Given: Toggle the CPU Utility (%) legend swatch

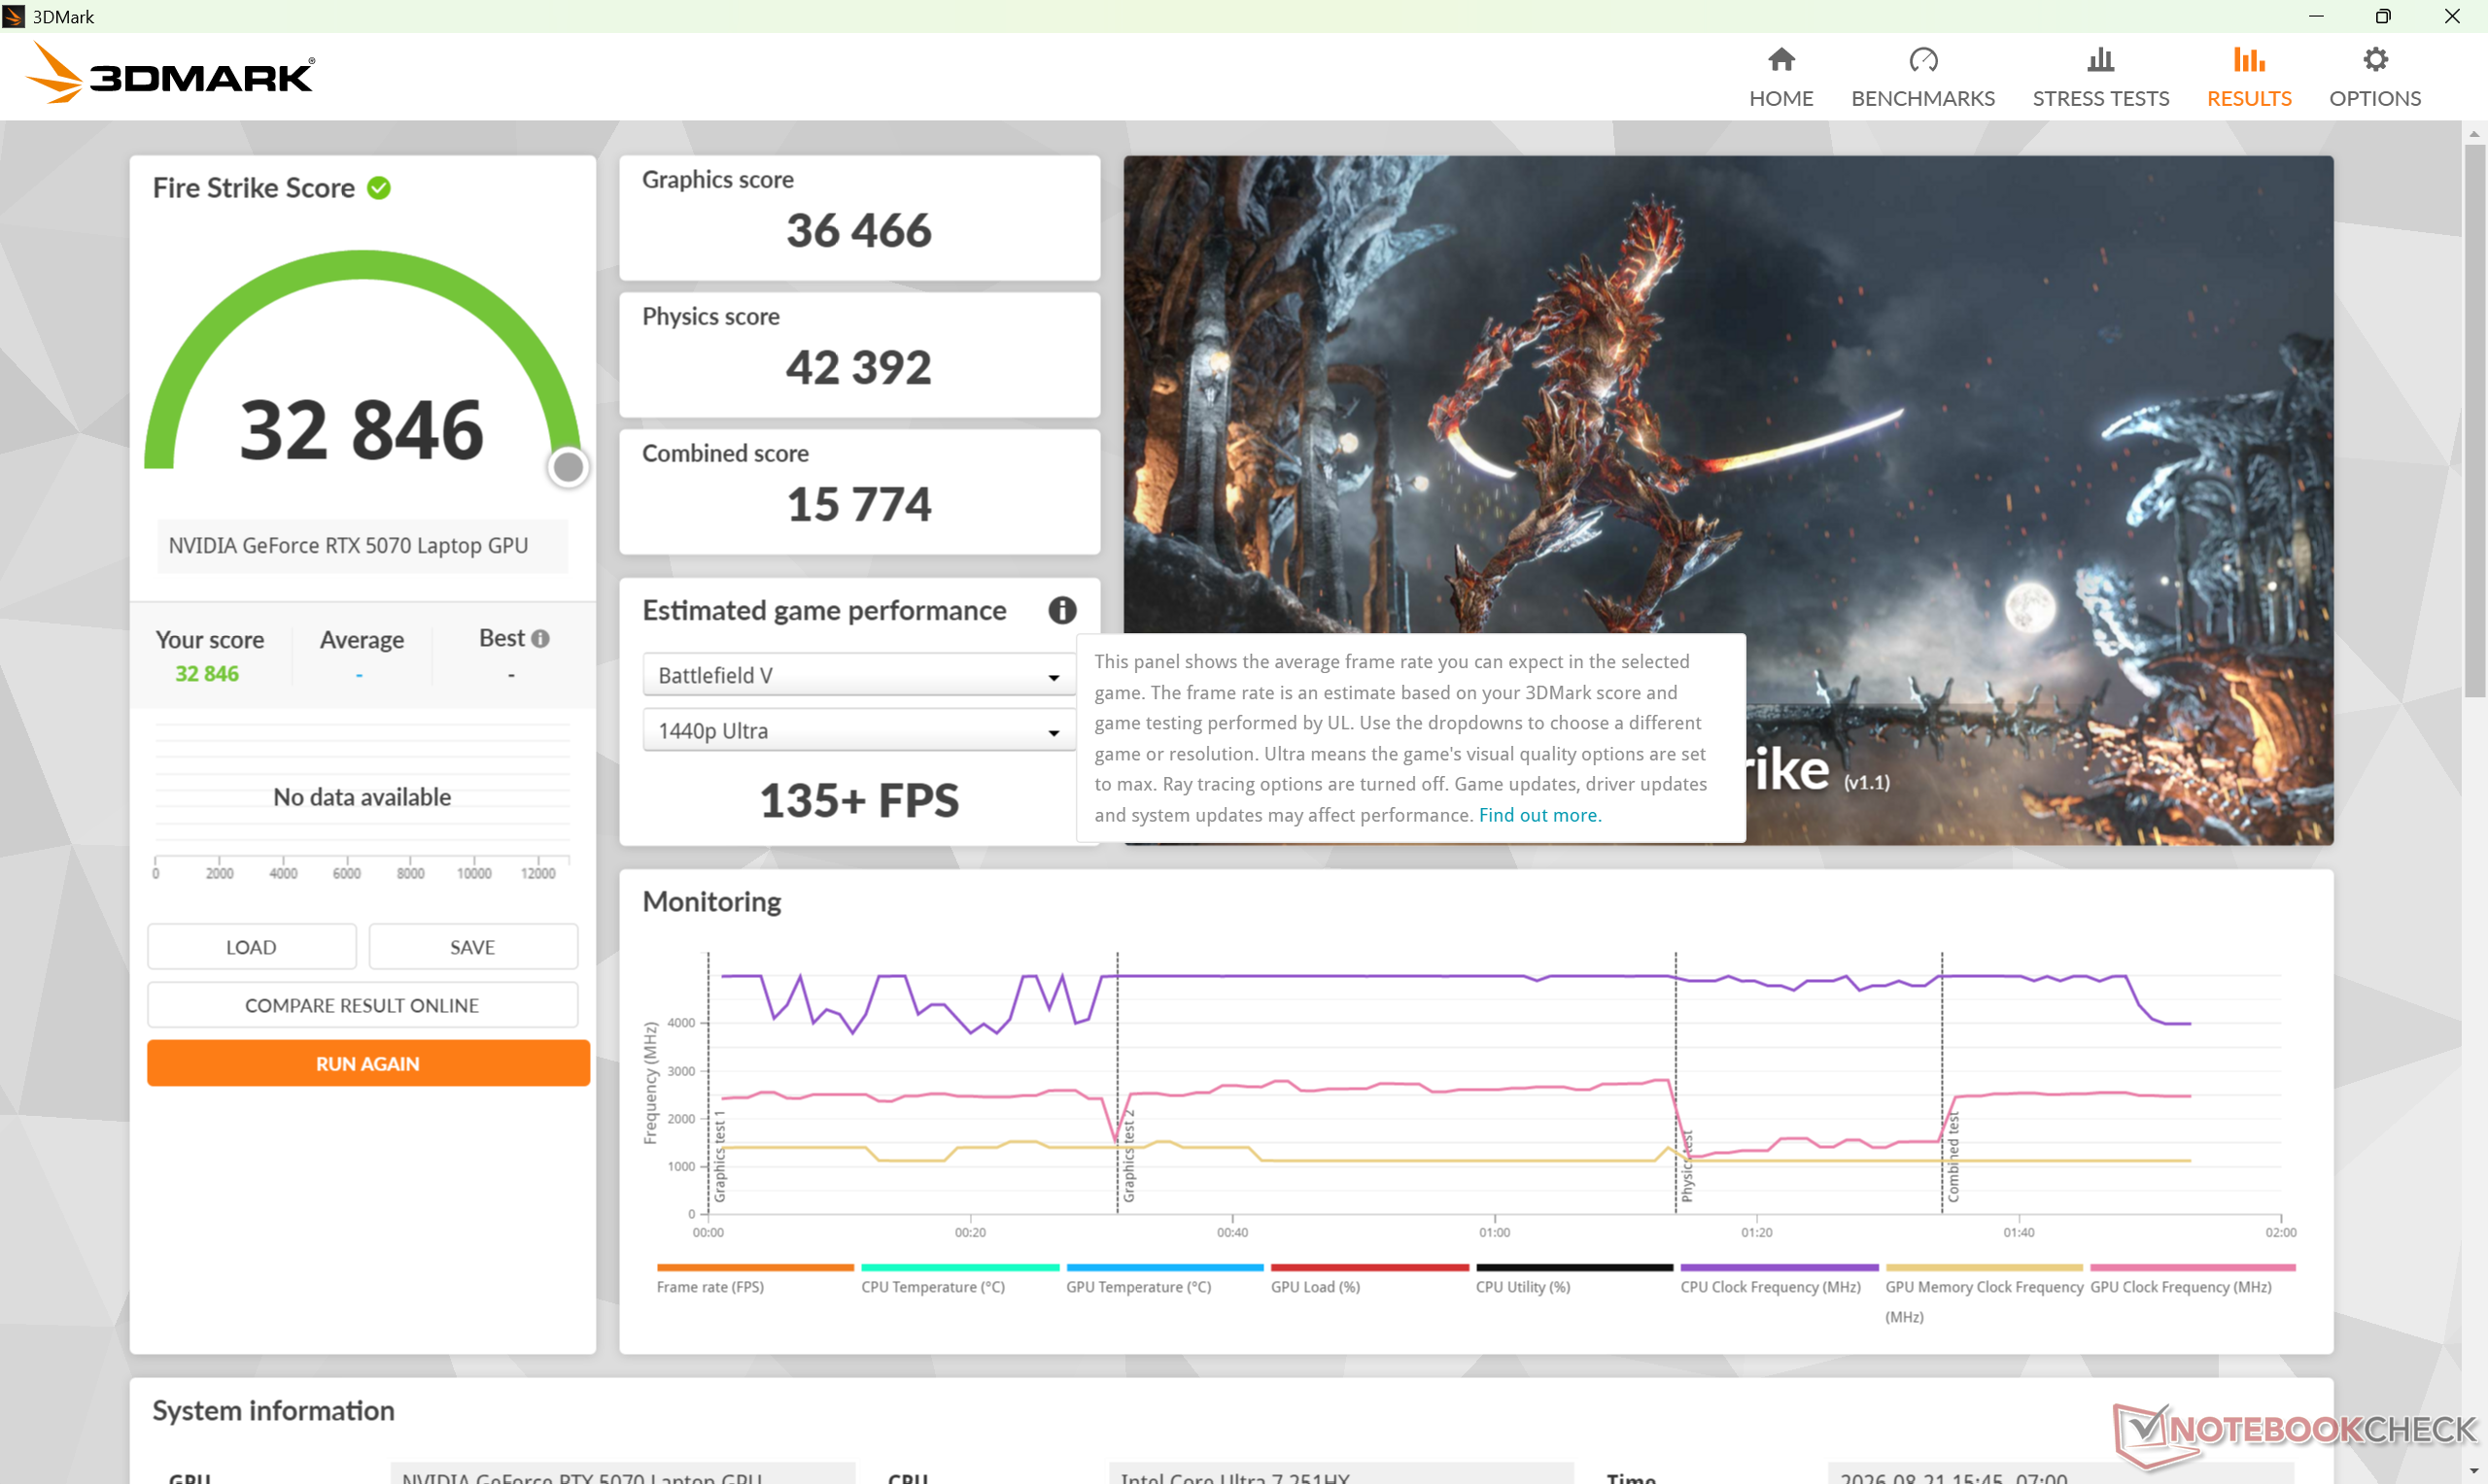Looking at the screenshot, I should pos(1574,1268).
